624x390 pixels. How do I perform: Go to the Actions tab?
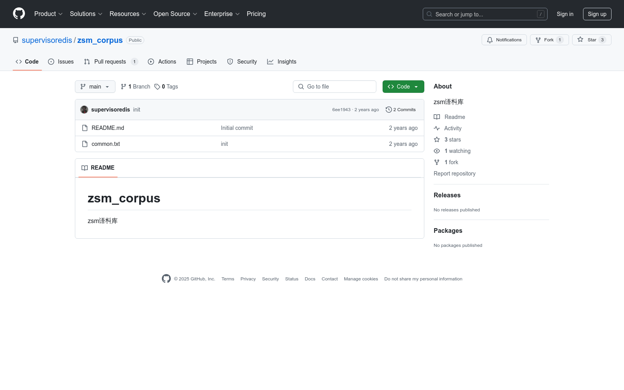[162, 62]
